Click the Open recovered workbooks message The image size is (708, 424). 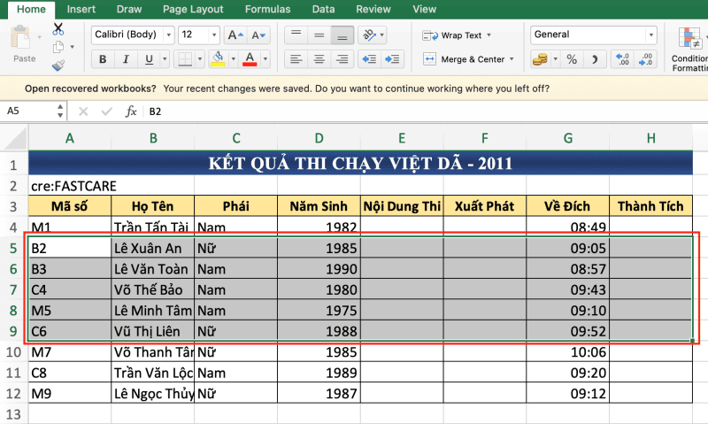tap(287, 89)
